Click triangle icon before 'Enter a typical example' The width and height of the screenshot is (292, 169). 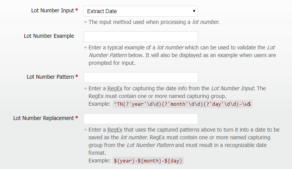coord(85,47)
